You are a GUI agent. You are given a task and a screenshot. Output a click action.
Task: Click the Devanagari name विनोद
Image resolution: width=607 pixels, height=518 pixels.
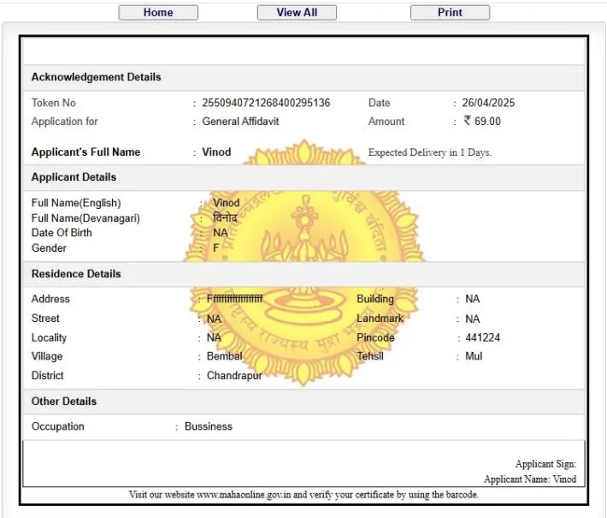225,217
